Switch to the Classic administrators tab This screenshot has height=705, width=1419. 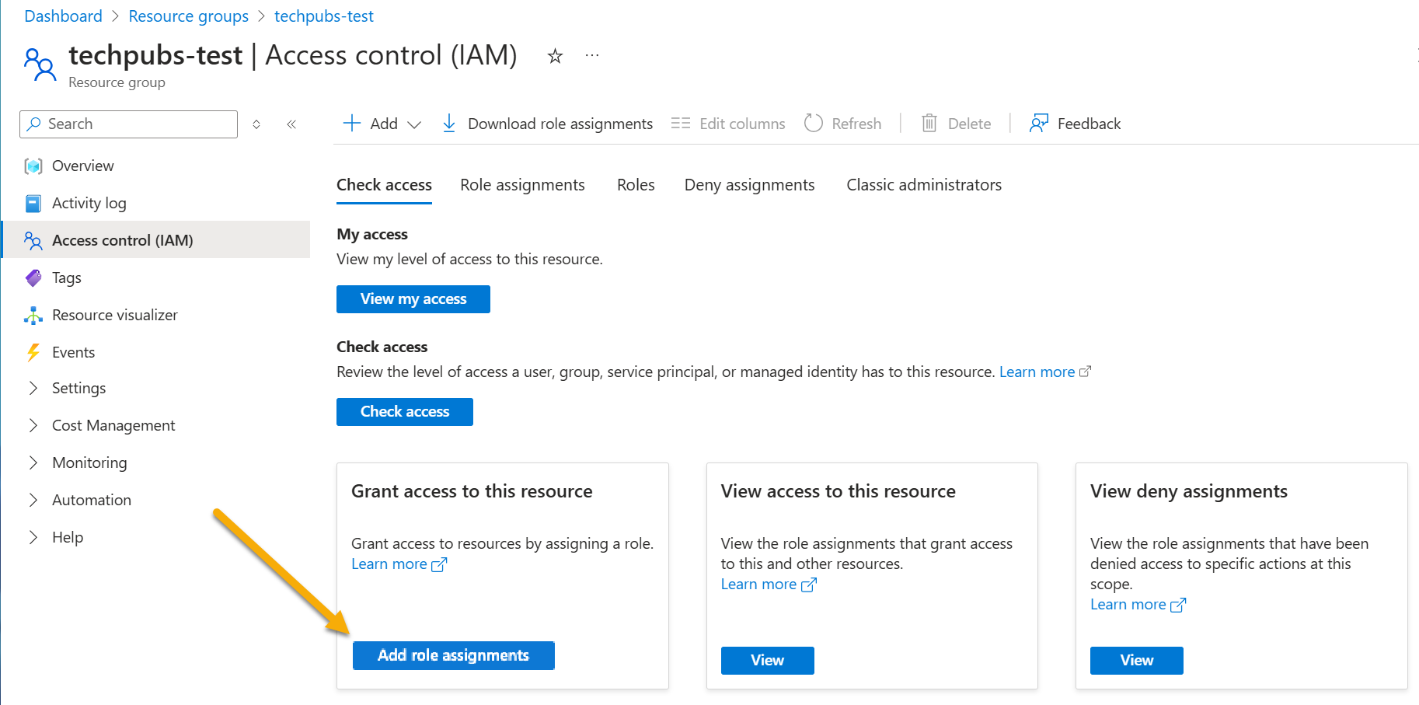click(x=923, y=185)
